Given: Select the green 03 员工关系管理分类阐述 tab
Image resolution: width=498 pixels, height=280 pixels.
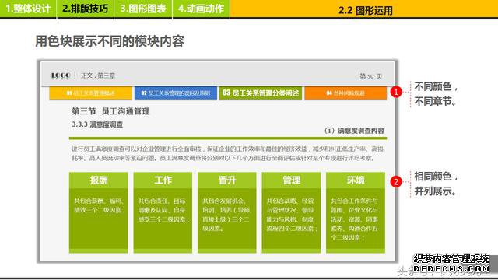Looking at the screenshot, I should click(261, 93).
